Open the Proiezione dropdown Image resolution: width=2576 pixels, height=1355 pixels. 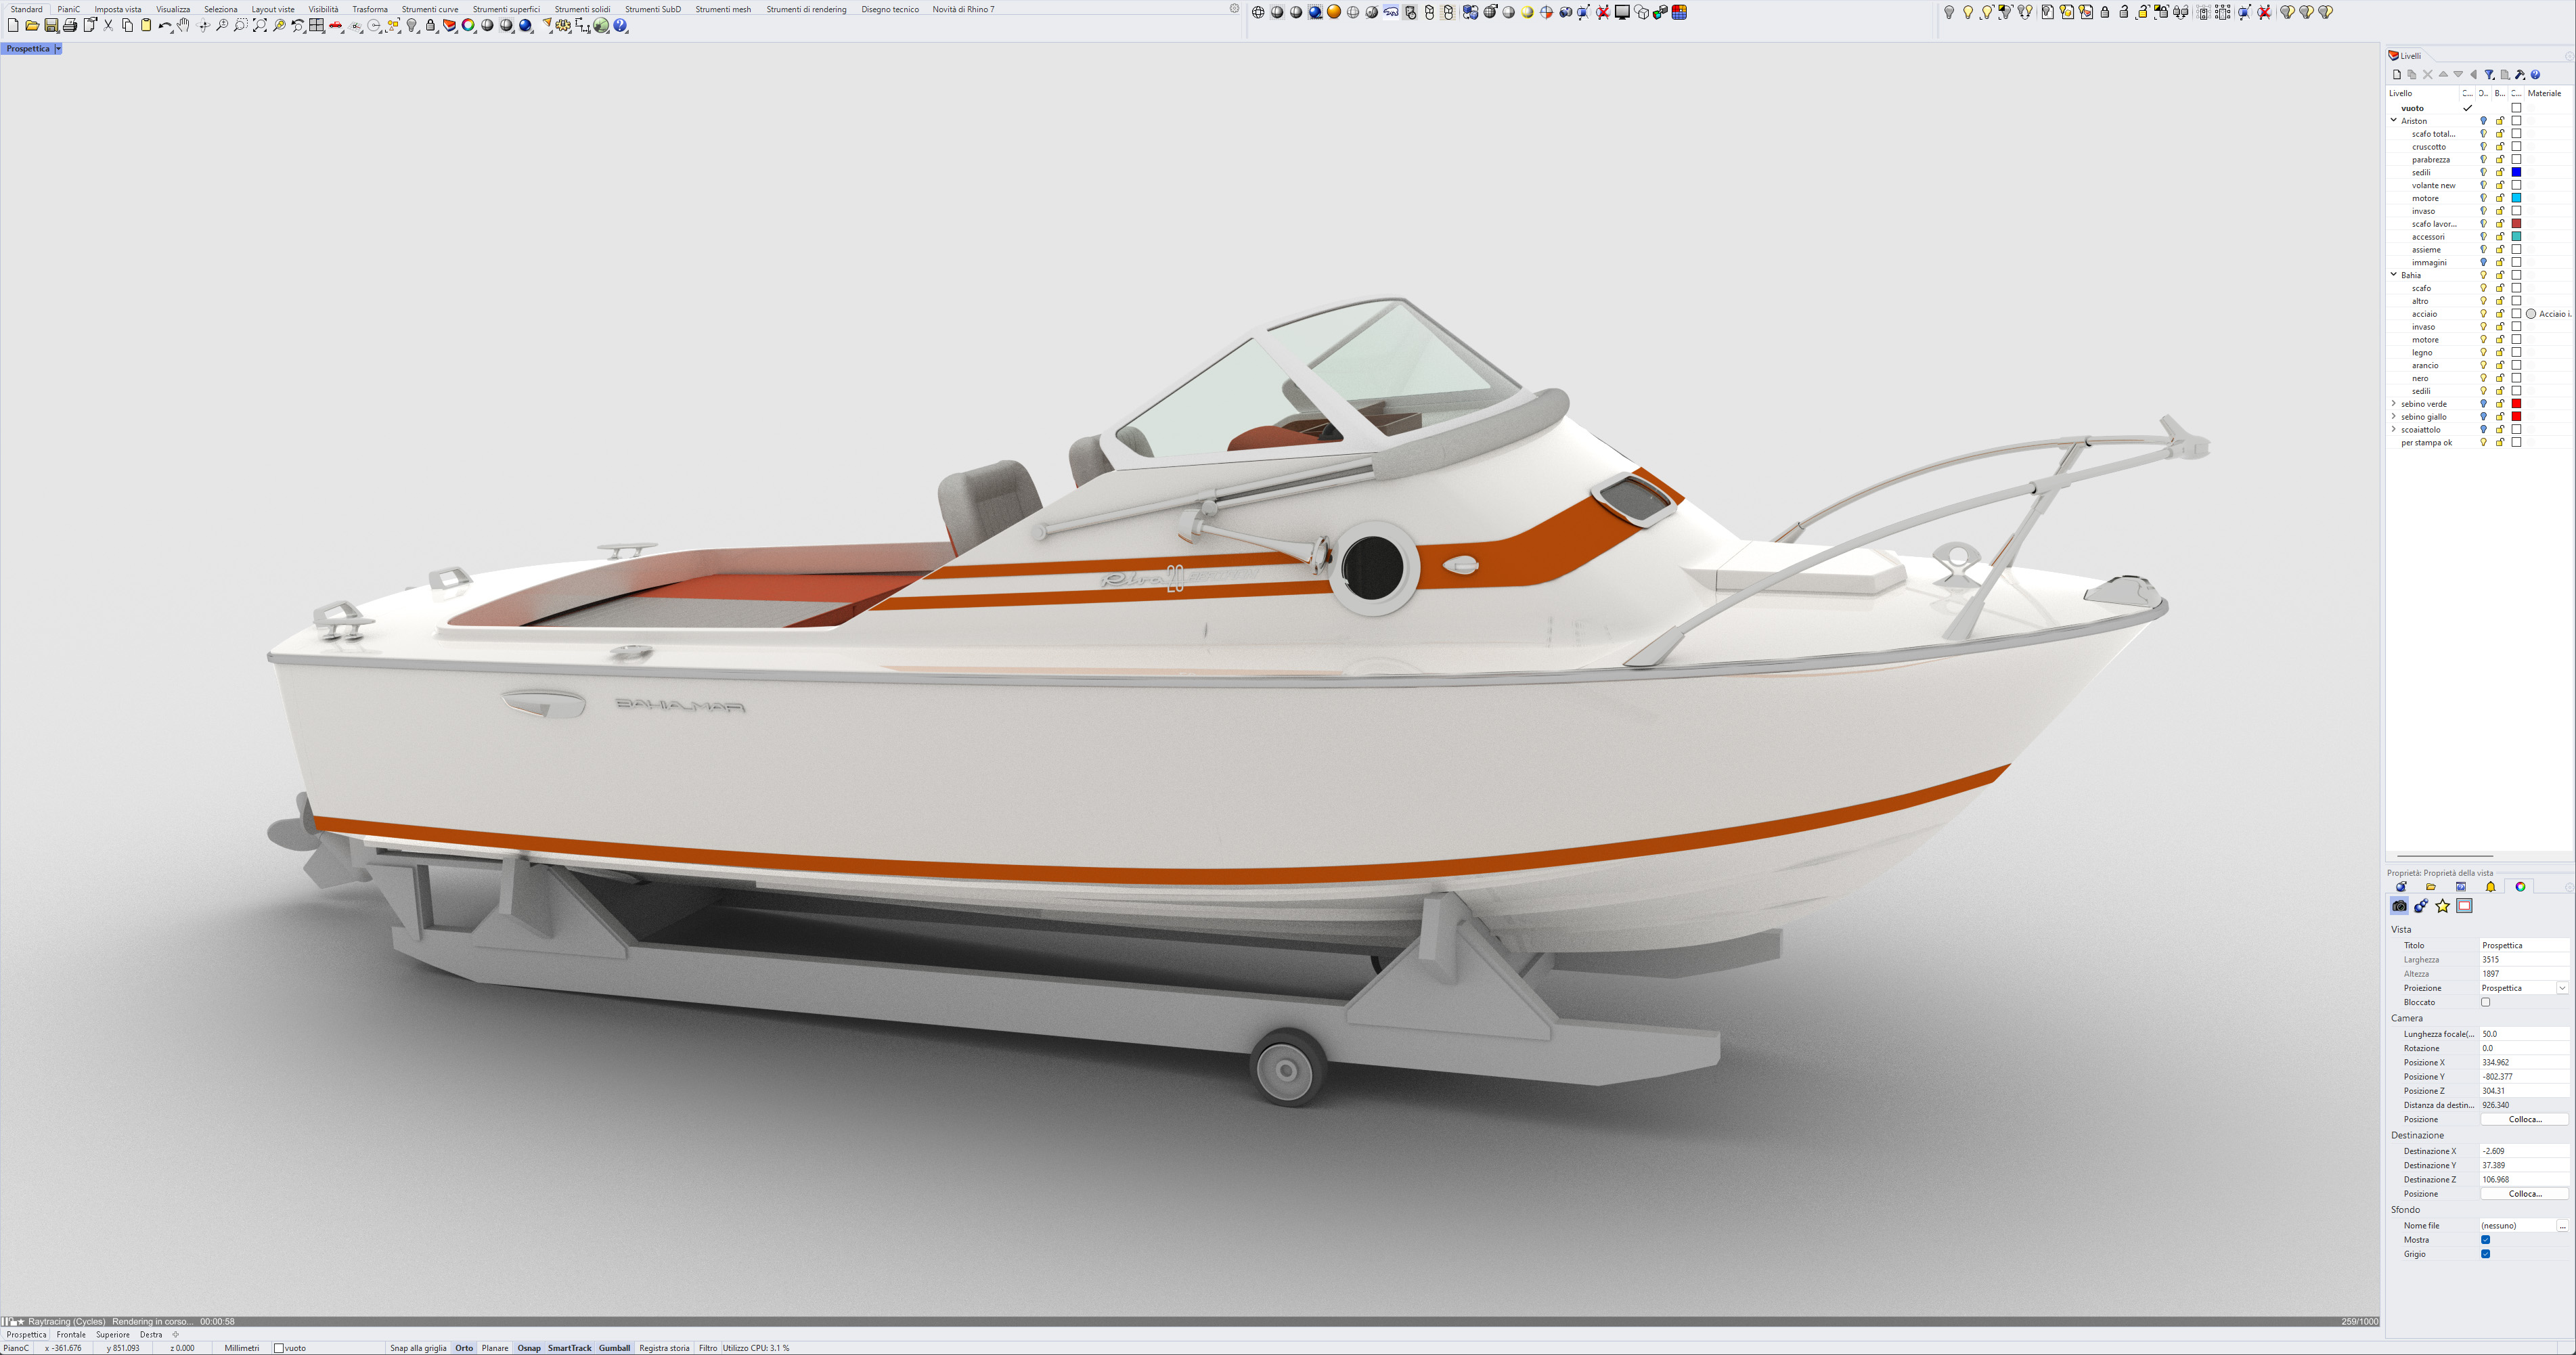coord(2562,988)
